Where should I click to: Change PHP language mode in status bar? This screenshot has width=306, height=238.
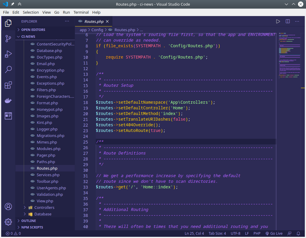[x=257, y=234]
